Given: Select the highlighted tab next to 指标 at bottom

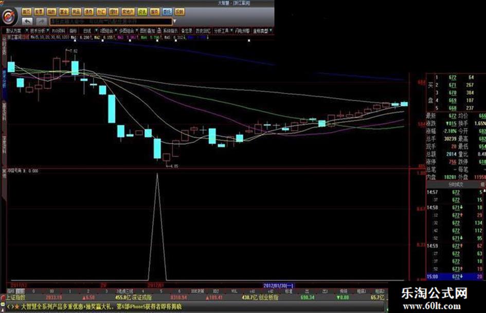Looking at the screenshot, I should tap(20, 291).
